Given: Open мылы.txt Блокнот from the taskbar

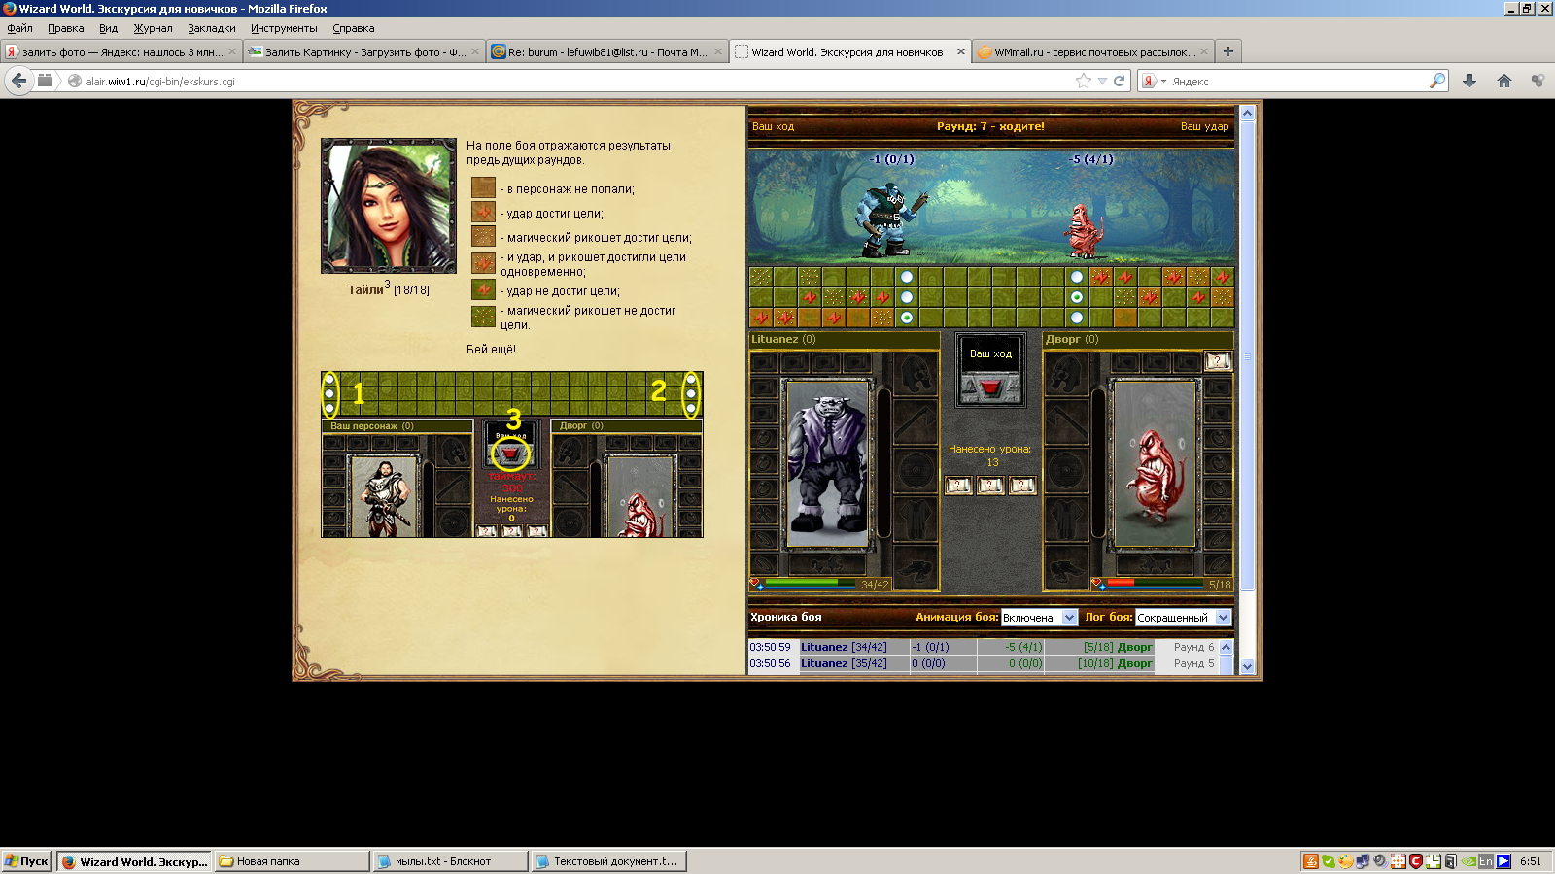Looking at the screenshot, I should click(x=450, y=861).
